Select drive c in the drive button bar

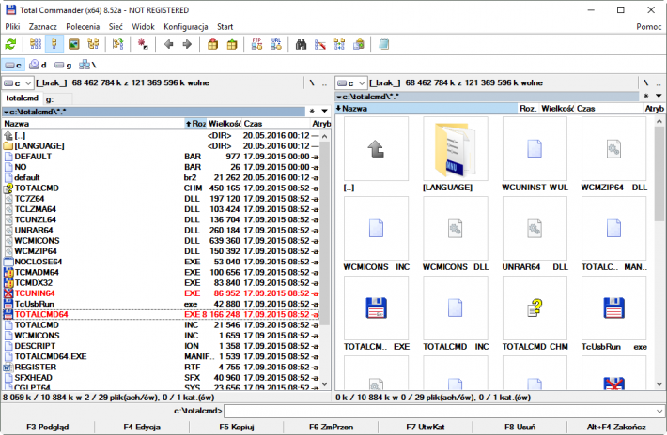[x=13, y=65]
